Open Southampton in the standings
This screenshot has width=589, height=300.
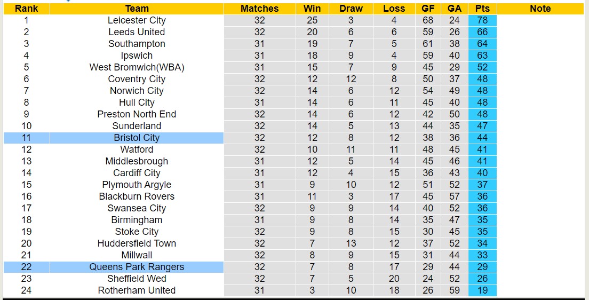137,44
